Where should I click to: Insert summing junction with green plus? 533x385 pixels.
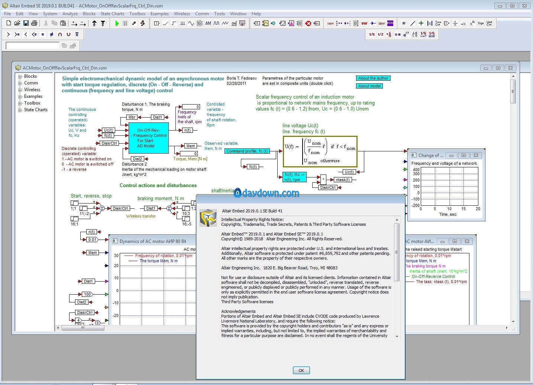[x=421, y=23]
